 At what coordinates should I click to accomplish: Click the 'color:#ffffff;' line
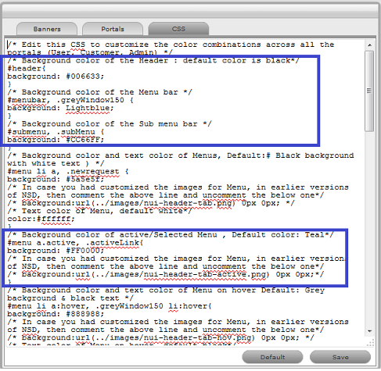click(x=41, y=219)
